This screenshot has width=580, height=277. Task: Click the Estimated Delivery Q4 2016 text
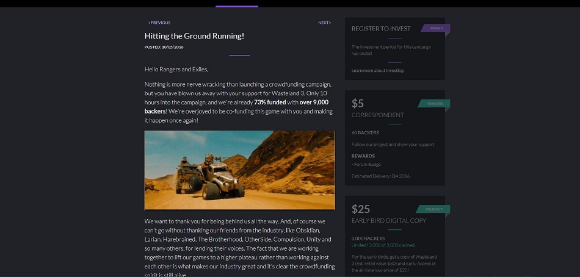tap(380, 176)
